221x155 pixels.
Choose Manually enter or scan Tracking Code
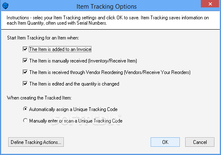pos(25,120)
